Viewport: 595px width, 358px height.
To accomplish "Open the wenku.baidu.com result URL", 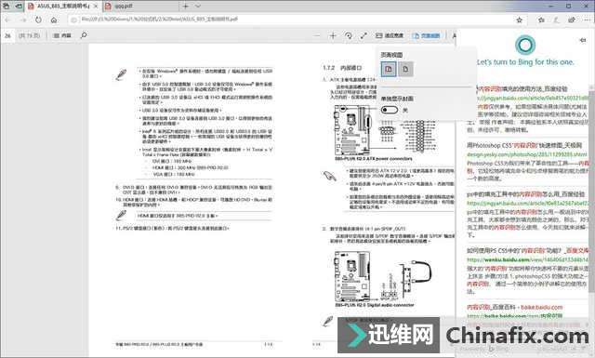I will coord(527,259).
